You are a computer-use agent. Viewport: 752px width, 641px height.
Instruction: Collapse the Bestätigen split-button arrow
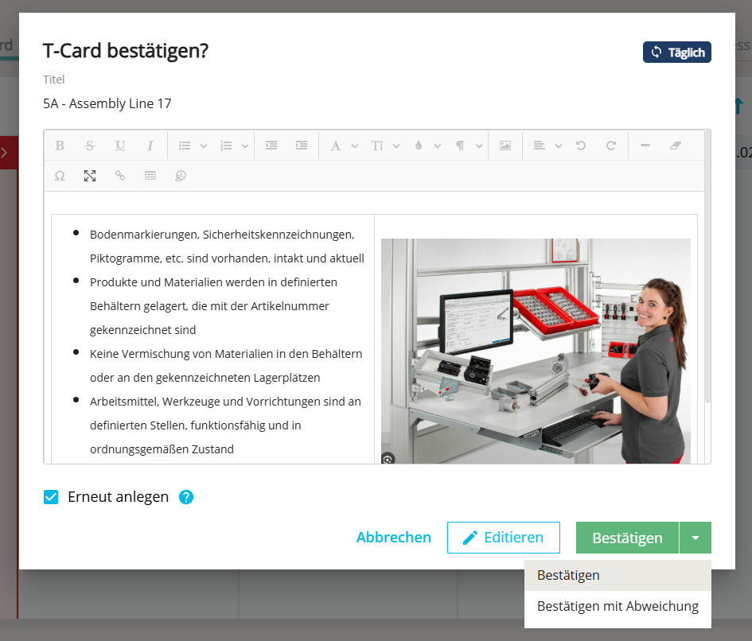696,538
